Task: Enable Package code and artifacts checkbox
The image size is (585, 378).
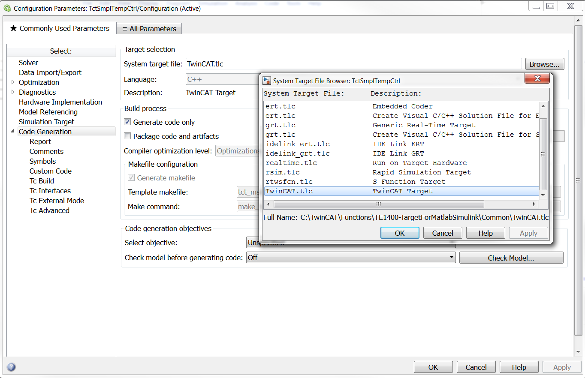Action: 127,136
